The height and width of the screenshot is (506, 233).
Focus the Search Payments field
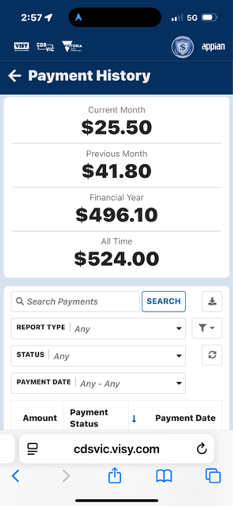click(x=75, y=301)
